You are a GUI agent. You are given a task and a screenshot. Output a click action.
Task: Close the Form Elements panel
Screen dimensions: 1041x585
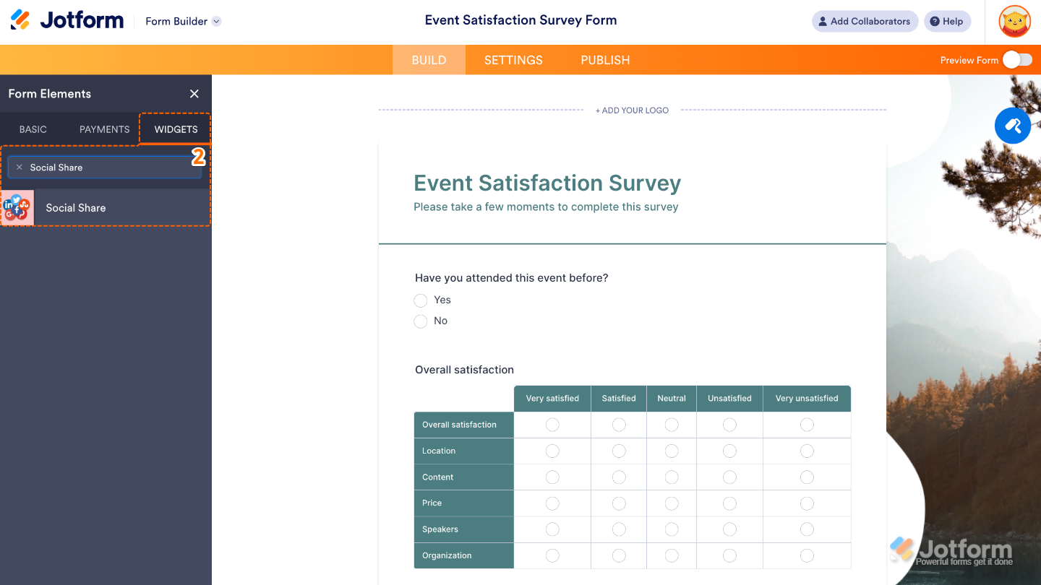(x=194, y=94)
